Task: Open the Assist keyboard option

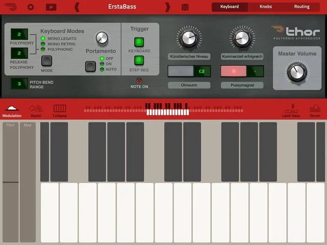Action: [x=36, y=111]
